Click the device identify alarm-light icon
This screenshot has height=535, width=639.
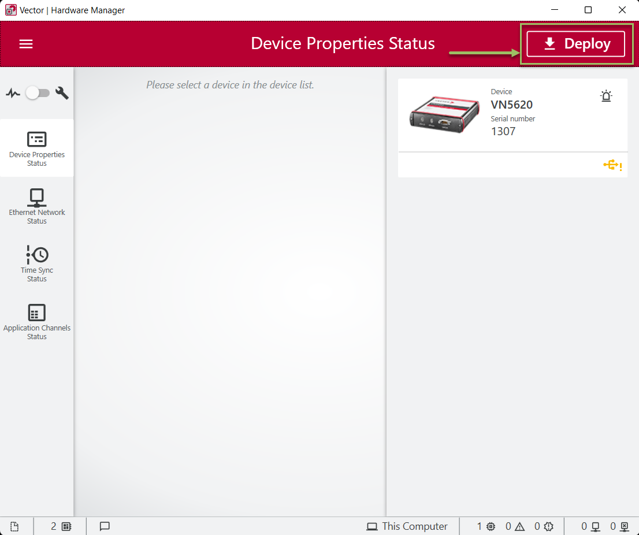605,96
